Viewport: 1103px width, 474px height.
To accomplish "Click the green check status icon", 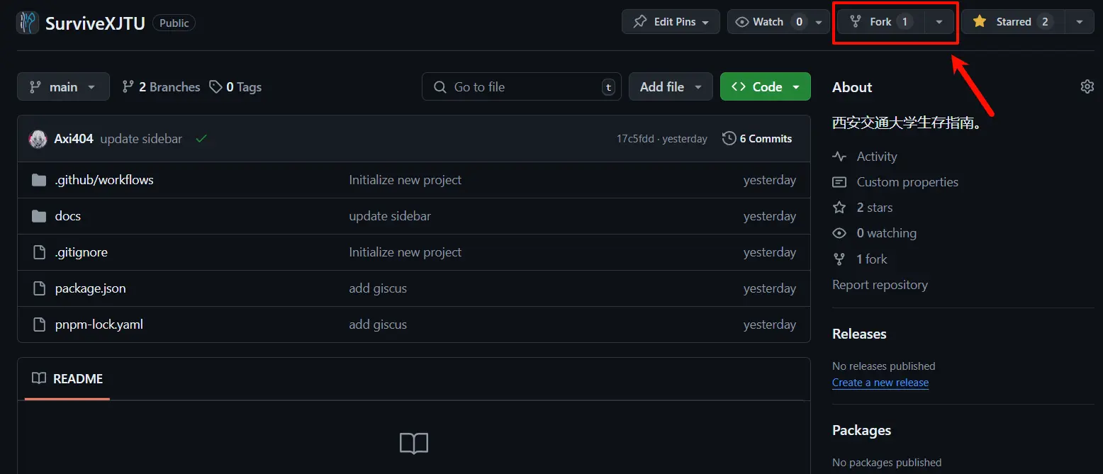I will click(x=201, y=139).
